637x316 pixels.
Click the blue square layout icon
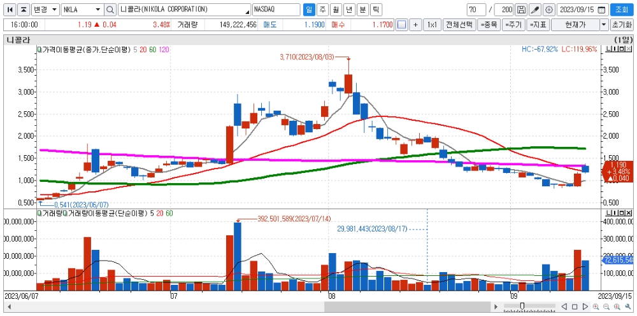point(401,25)
